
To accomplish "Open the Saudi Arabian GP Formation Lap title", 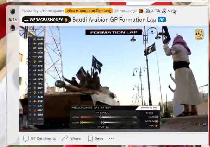I will point(114,20).
